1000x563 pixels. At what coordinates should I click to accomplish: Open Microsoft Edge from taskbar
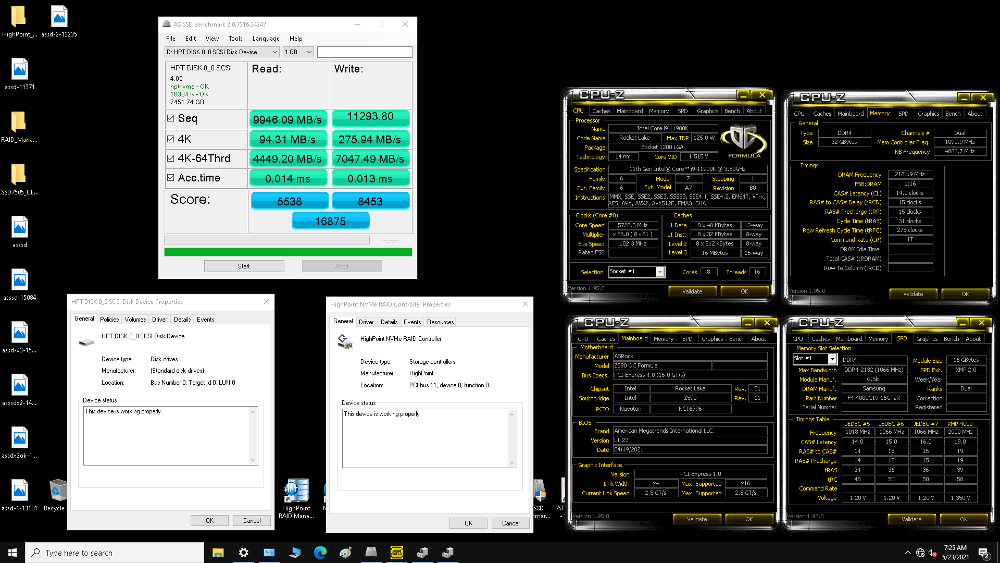pos(320,553)
